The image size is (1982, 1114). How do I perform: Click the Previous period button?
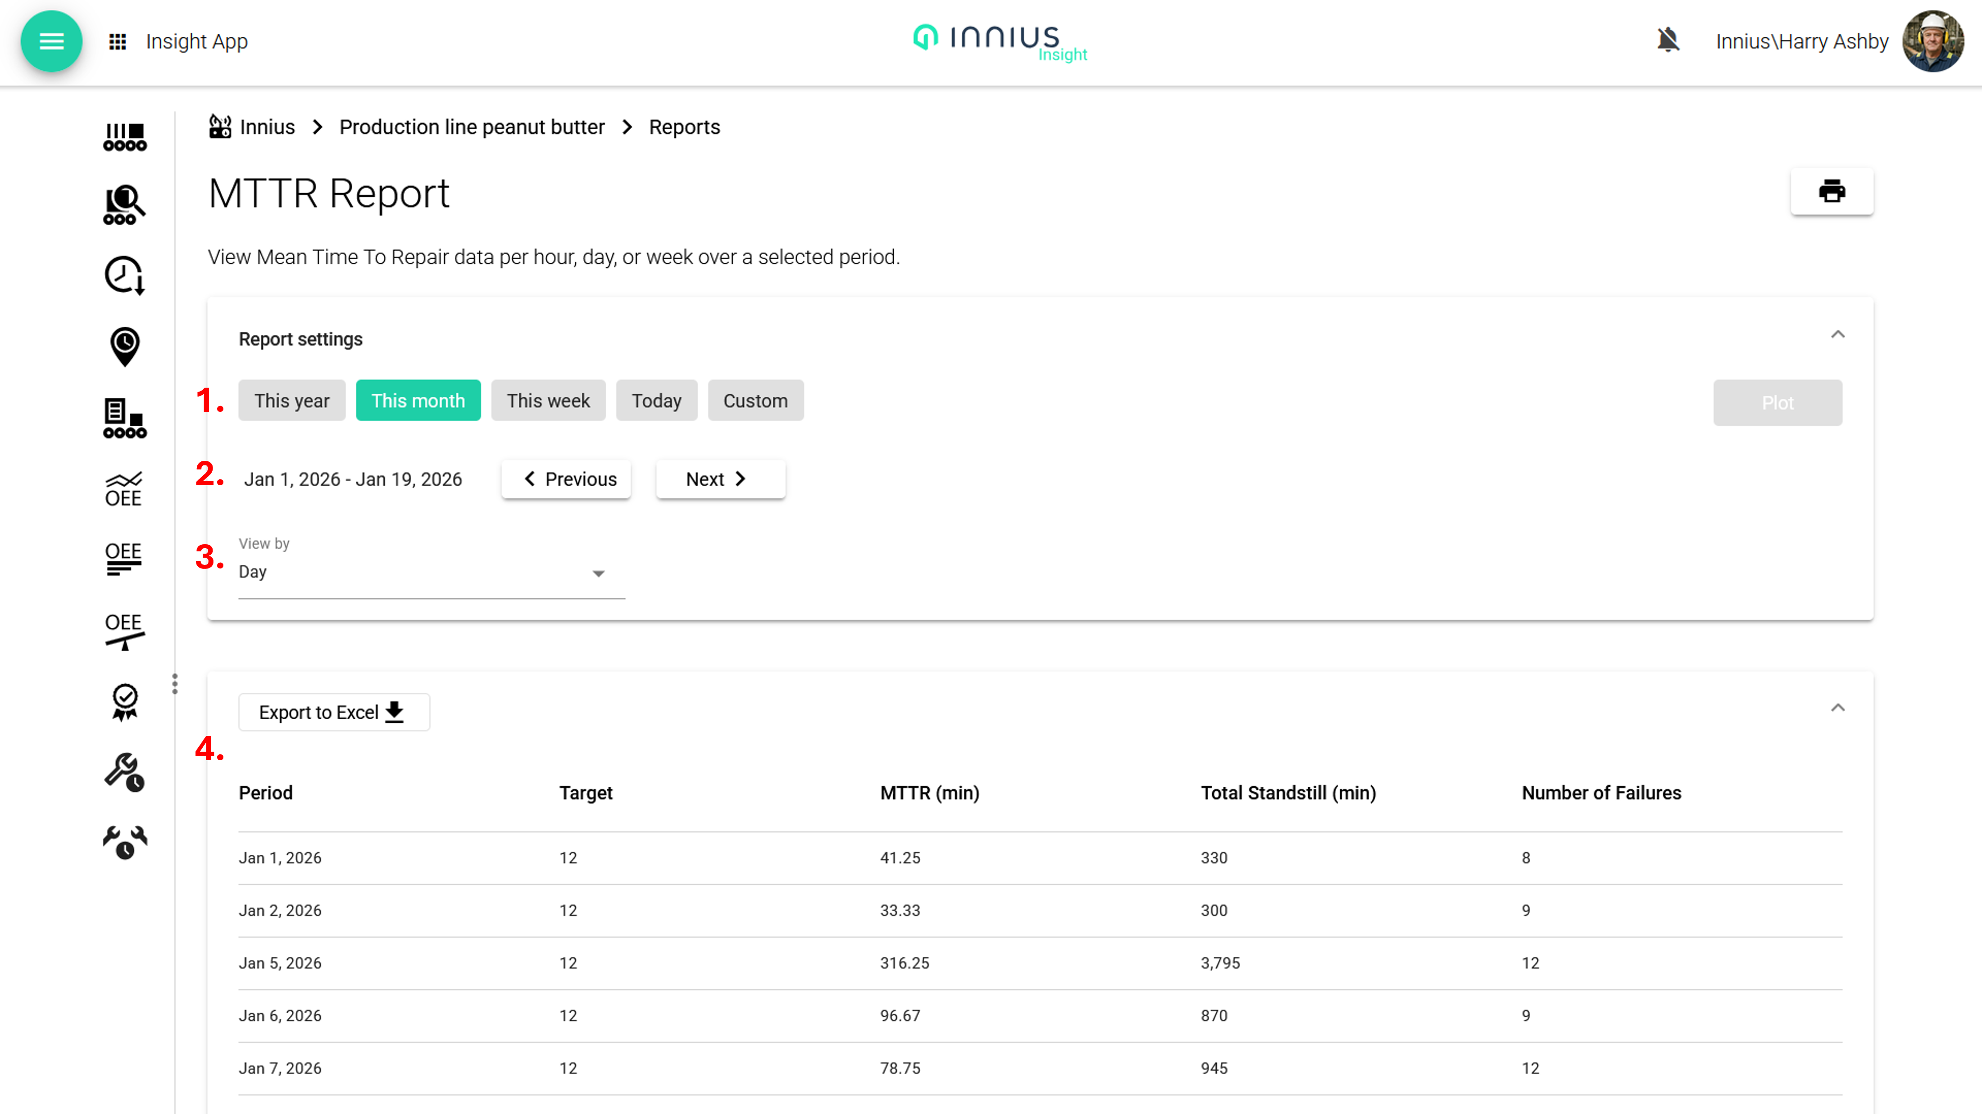click(x=566, y=479)
